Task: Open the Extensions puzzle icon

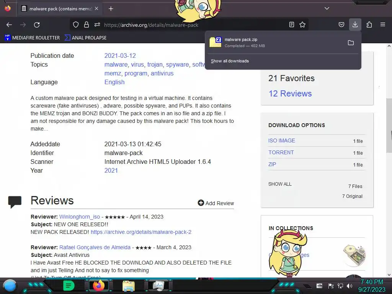Action: [x=369, y=24]
